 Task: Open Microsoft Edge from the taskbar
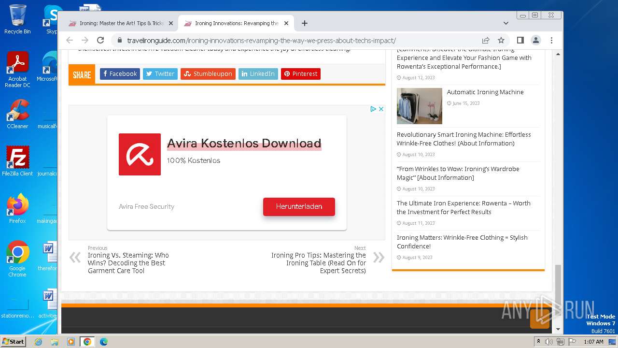coord(103,342)
